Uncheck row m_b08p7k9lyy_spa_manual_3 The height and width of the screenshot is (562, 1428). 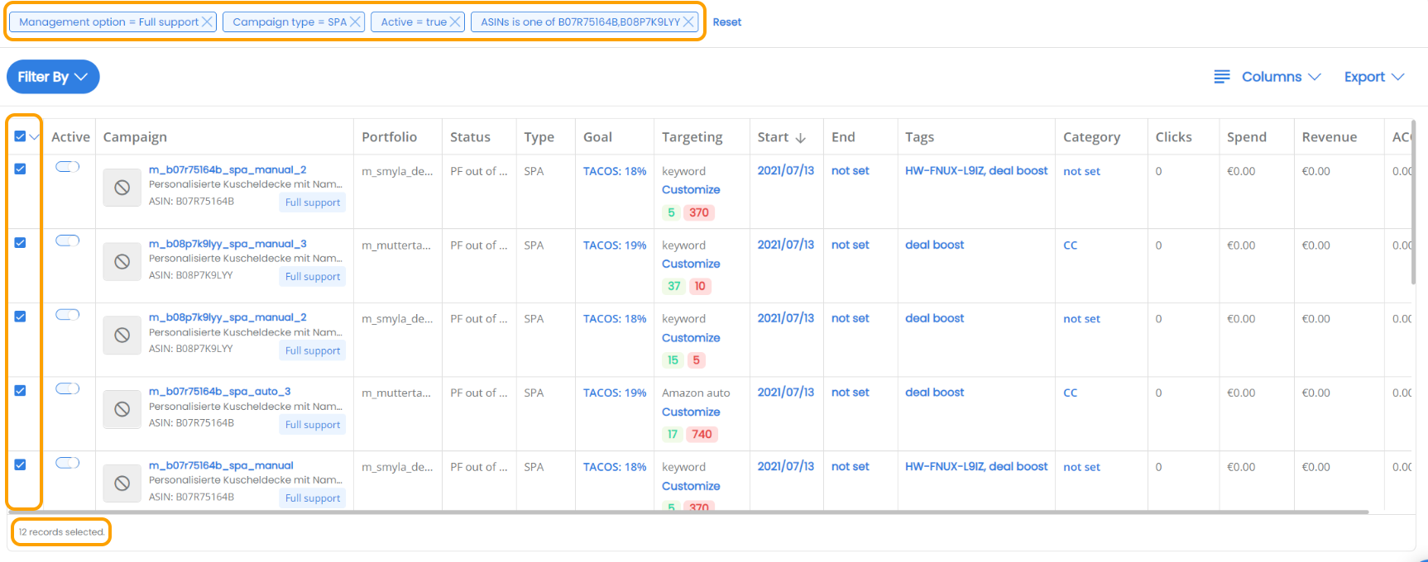(20, 242)
